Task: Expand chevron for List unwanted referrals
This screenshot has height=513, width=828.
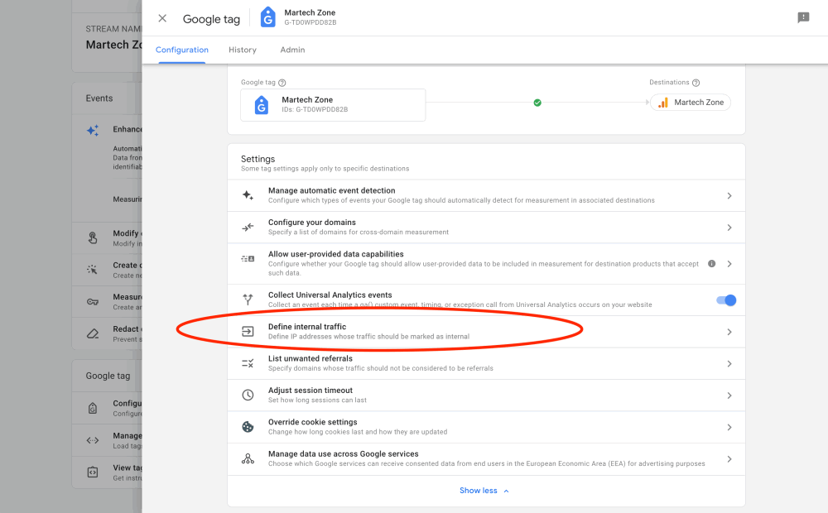Action: [x=729, y=363]
